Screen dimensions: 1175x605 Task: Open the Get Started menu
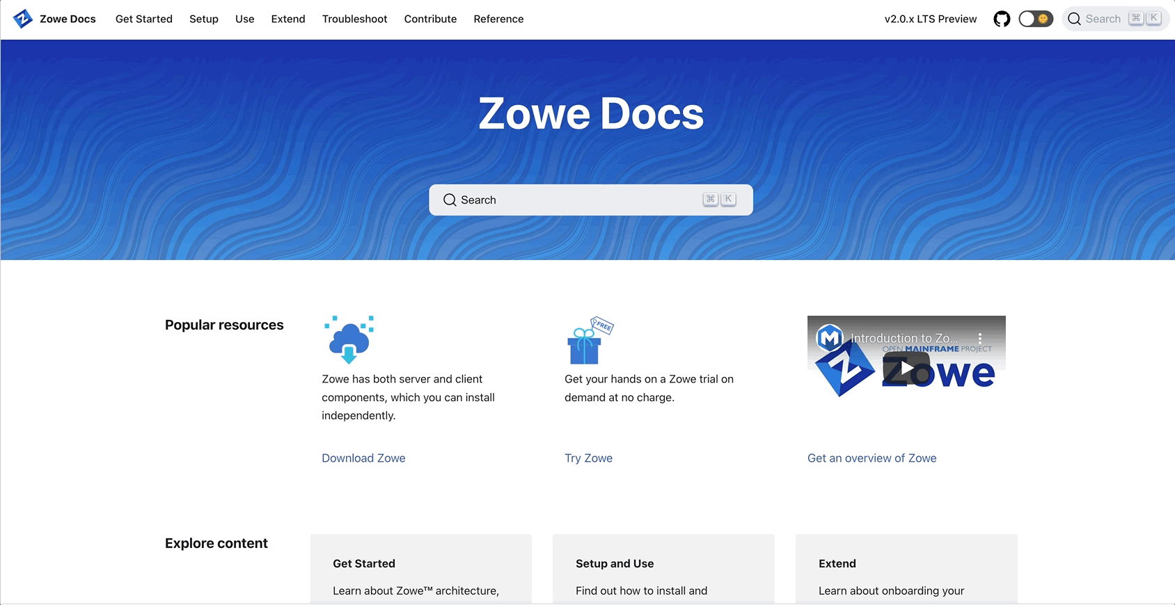(144, 19)
